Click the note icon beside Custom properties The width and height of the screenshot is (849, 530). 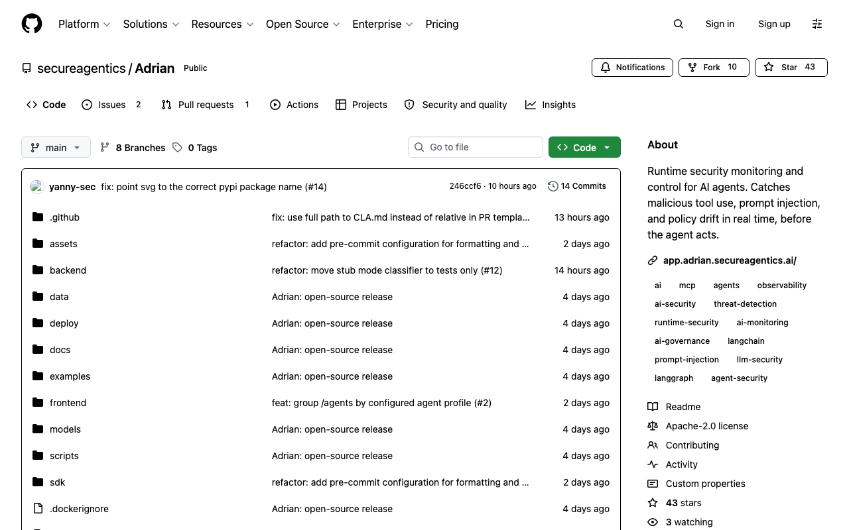pyautogui.click(x=653, y=484)
